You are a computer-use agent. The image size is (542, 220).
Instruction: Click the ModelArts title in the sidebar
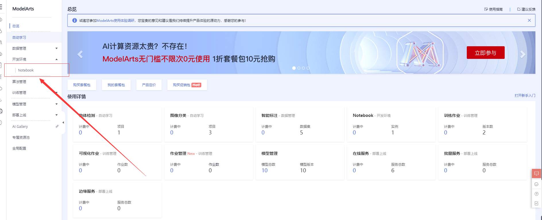point(23,9)
